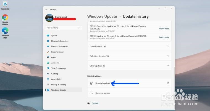Open Recovery options chevron arrow

point(168,93)
